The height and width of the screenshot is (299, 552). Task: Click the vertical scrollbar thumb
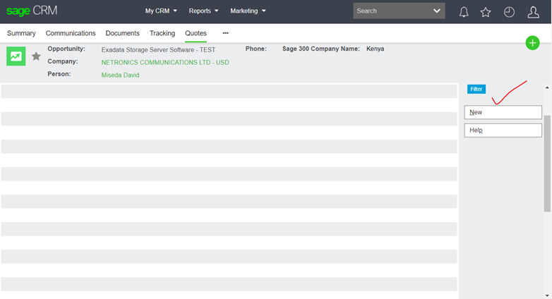click(x=547, y=164)
